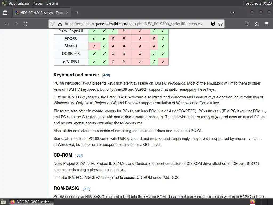Image resolution: width=273 pixels, height=205 pixels.
Task: Click the red cross in ePC-9801 last column
Action: point(163,62)
